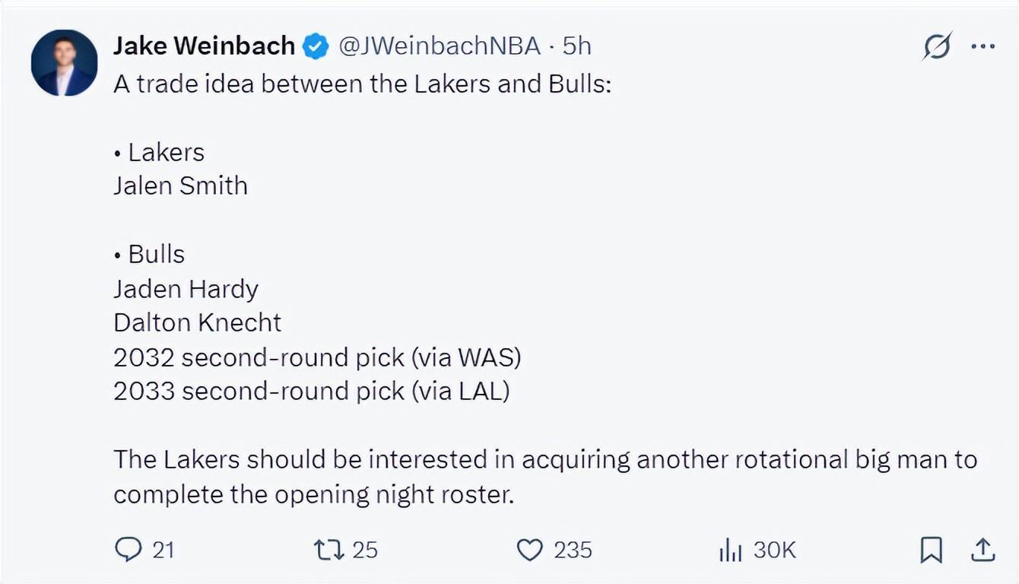The width and height of the screenshot is (1019, 584).
Task: Click the Jalen Smith text line
Action: (x=181, y=186)
